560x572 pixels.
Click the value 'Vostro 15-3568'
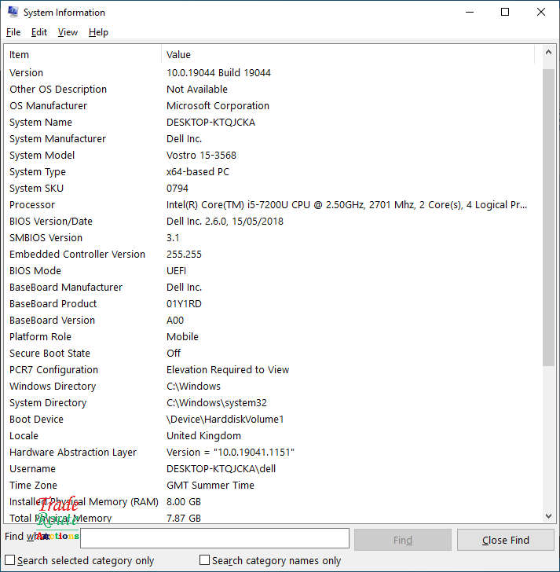(201, 155)
